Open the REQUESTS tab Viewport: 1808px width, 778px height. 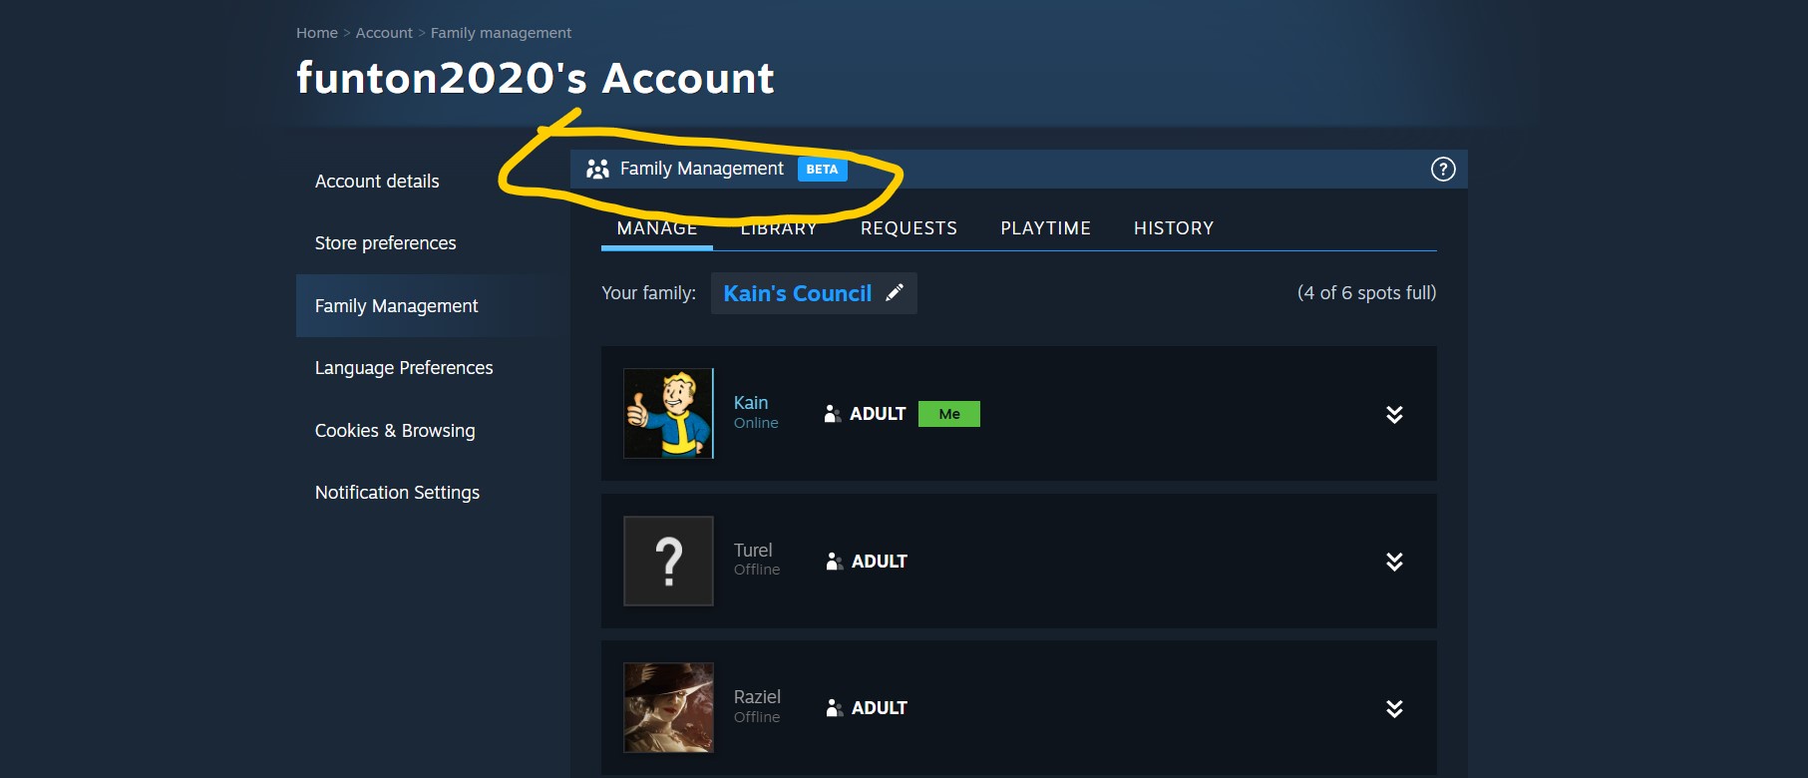[x=908, y=228]
